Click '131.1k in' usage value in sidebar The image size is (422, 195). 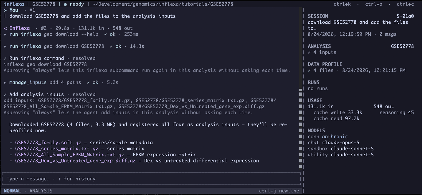pyautogui.click(x=321, y=106)
